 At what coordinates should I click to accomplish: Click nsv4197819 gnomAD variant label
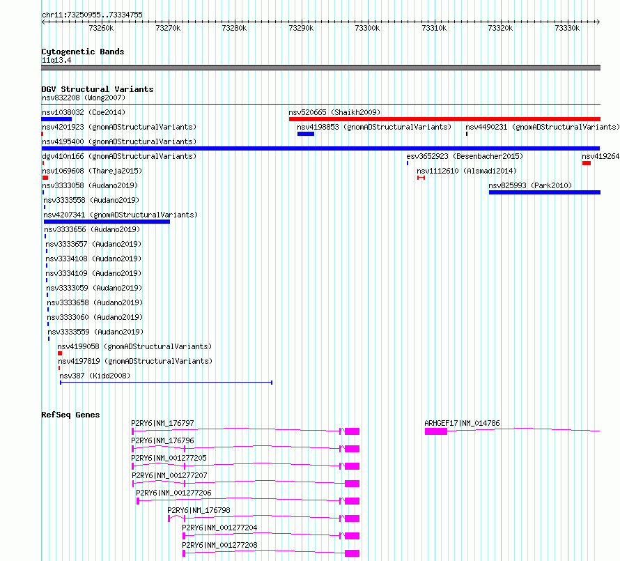(x=135, y=361)
